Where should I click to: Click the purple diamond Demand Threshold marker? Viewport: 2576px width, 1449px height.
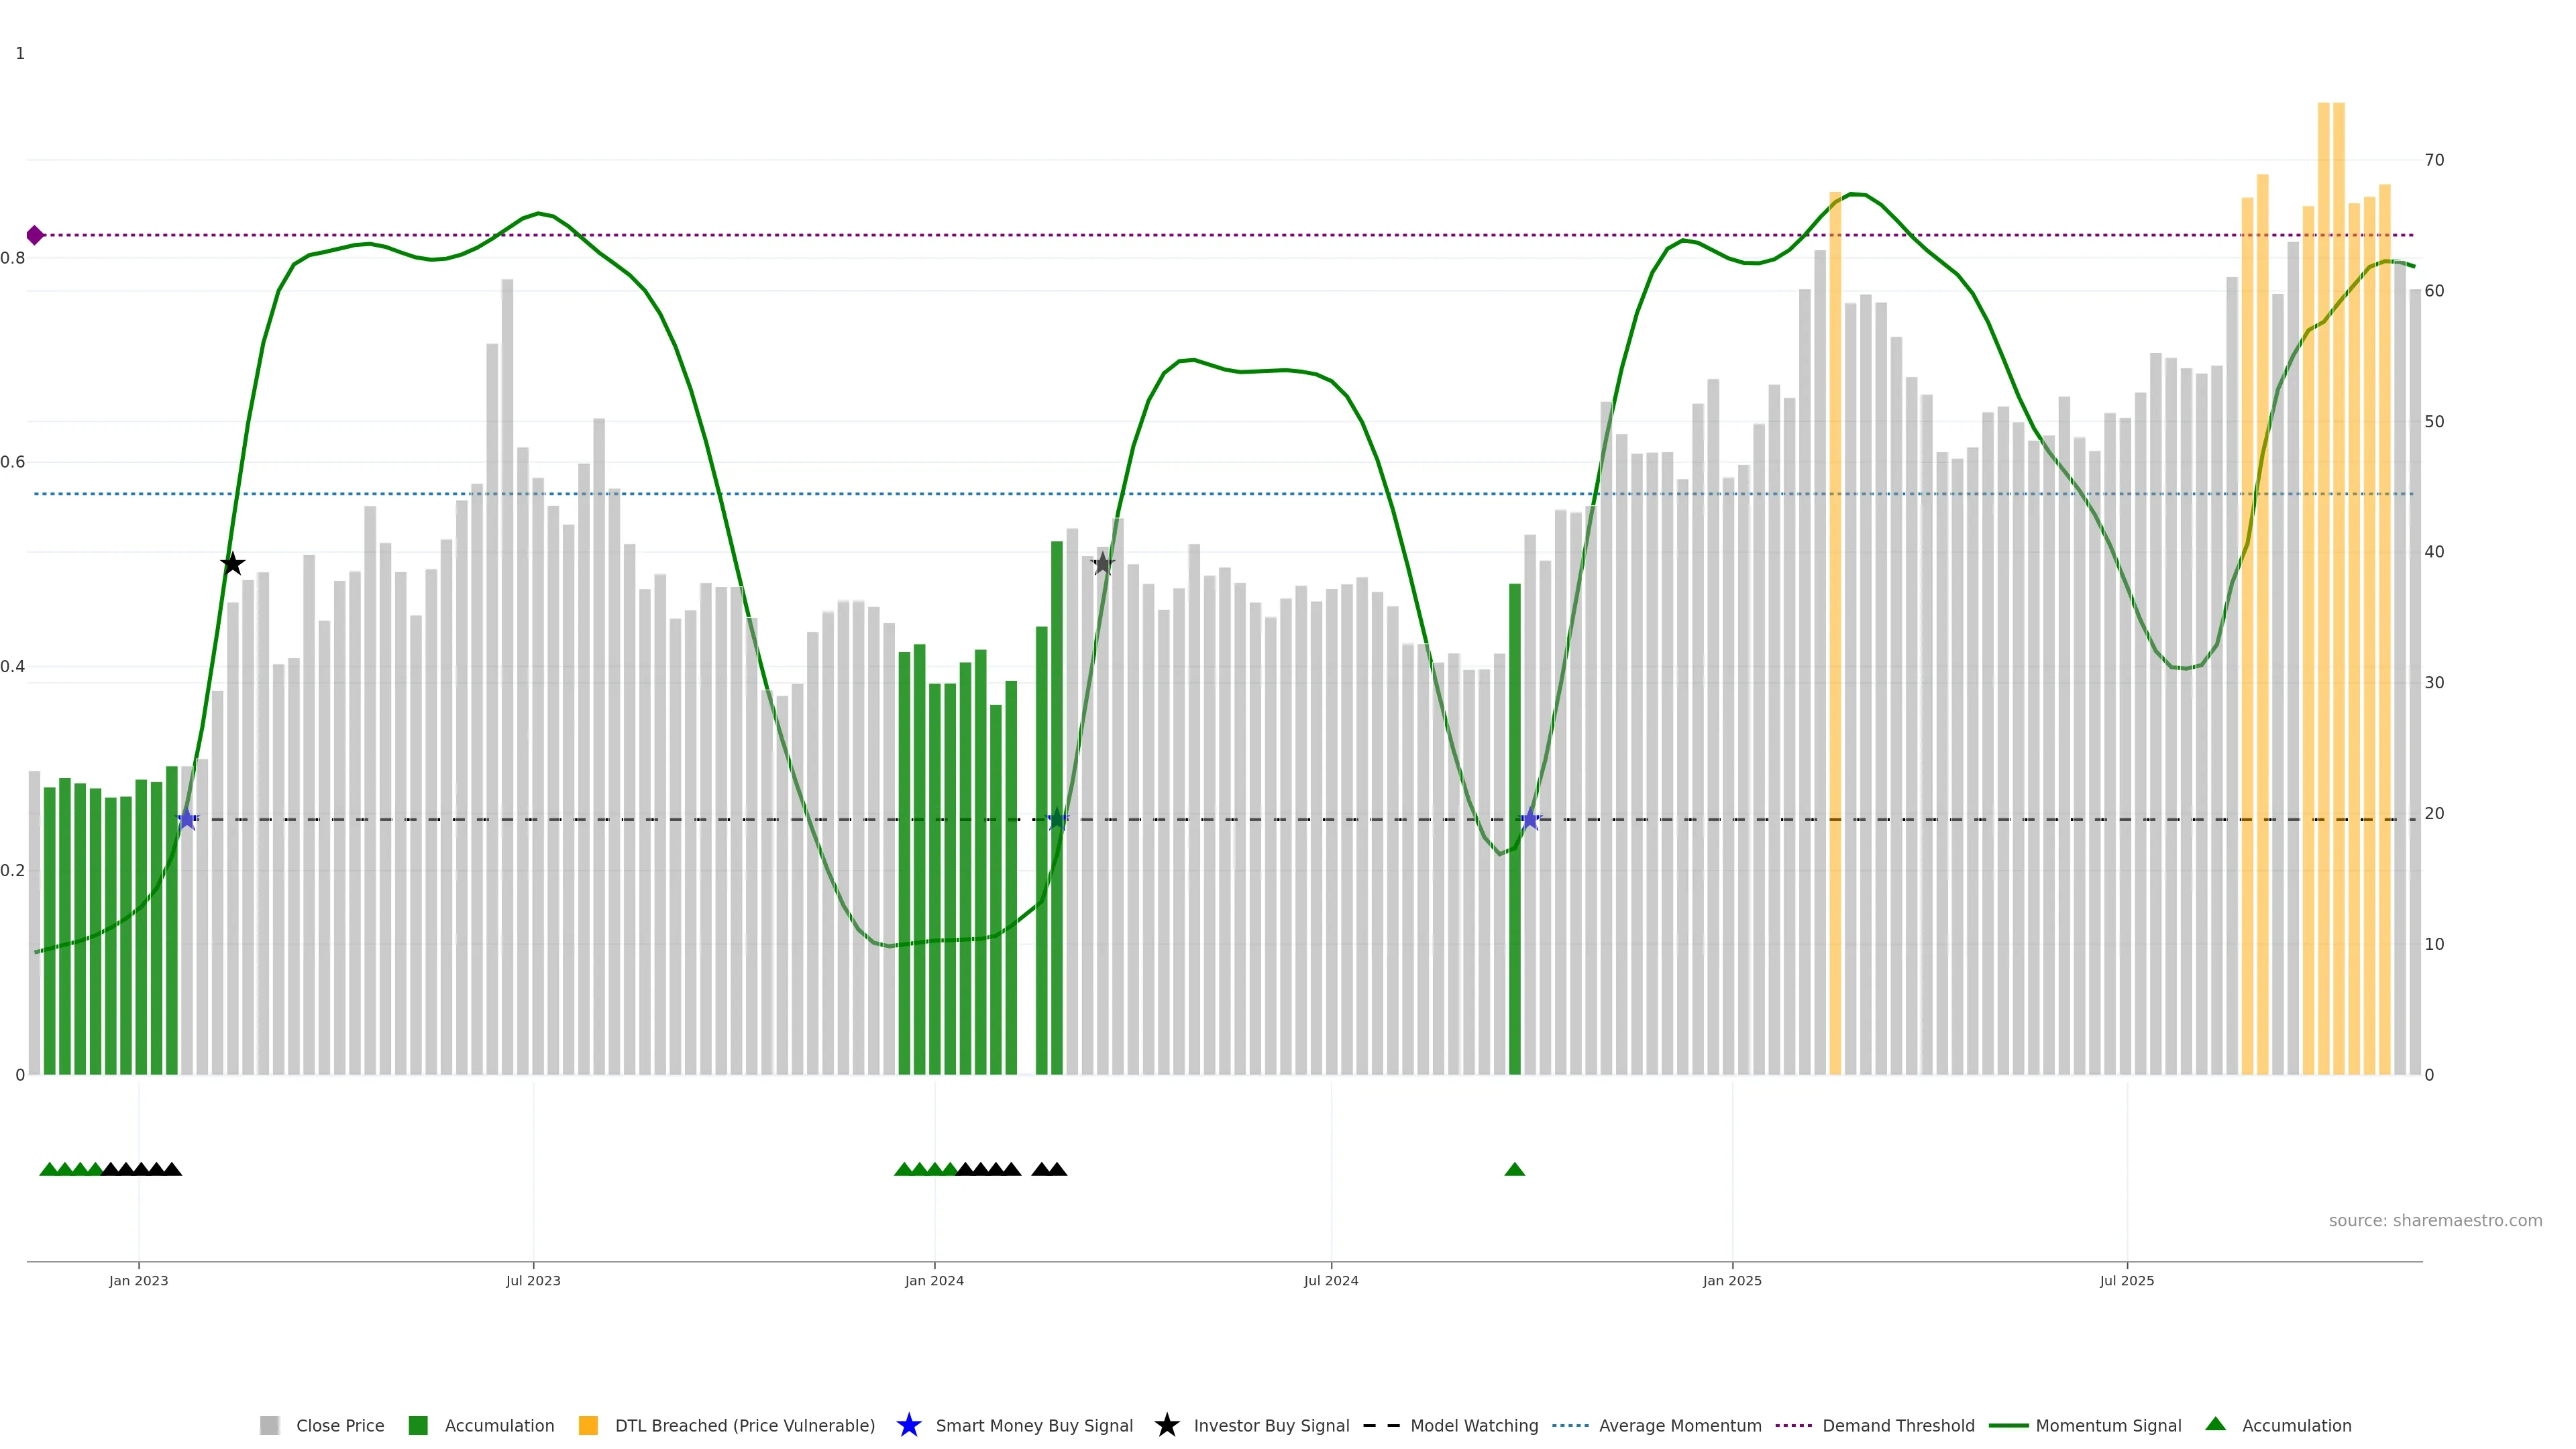coord(35,235)
